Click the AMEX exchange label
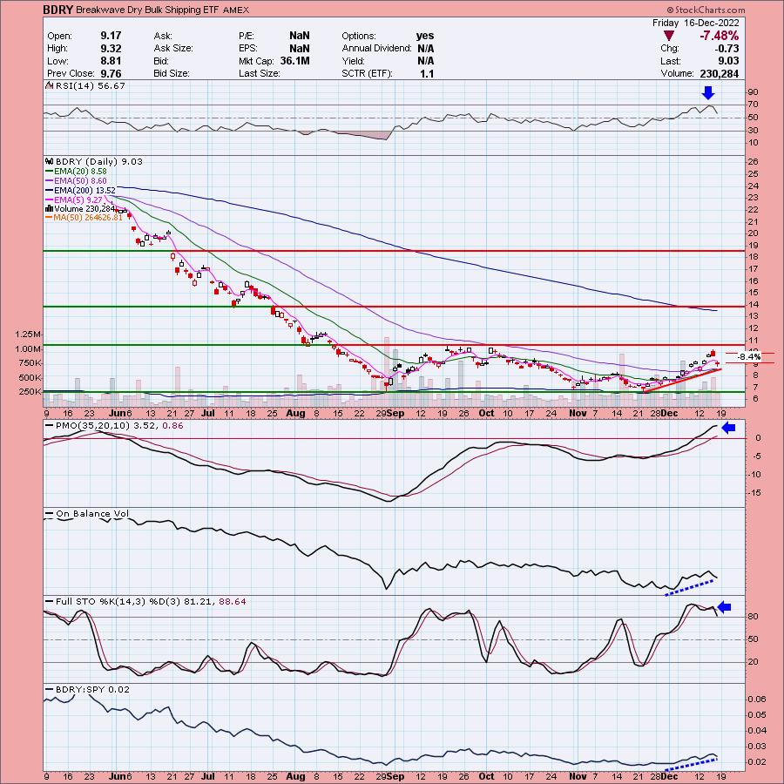This screenshot has width=784, height=784. pos(235,10)
